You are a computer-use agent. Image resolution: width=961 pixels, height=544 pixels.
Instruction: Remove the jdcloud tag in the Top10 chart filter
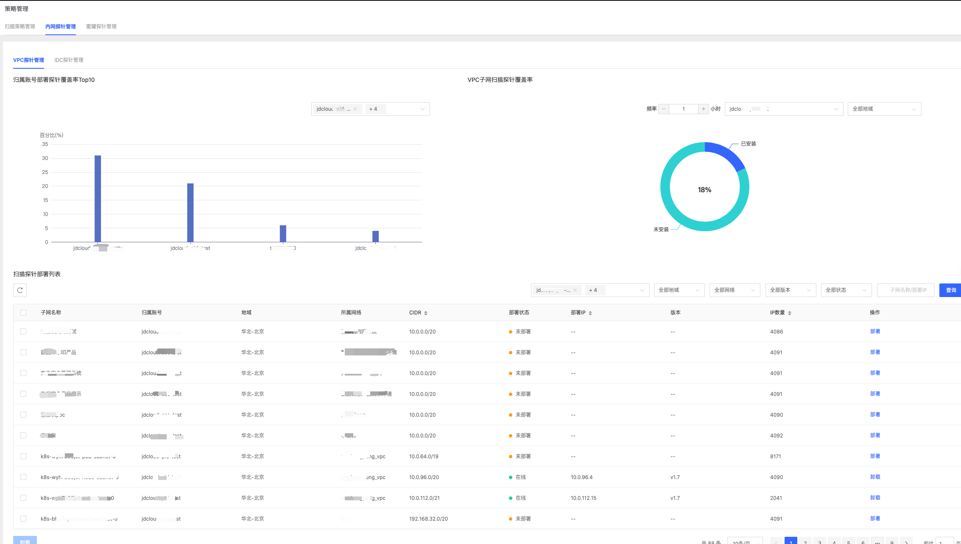tap(355, 109)
